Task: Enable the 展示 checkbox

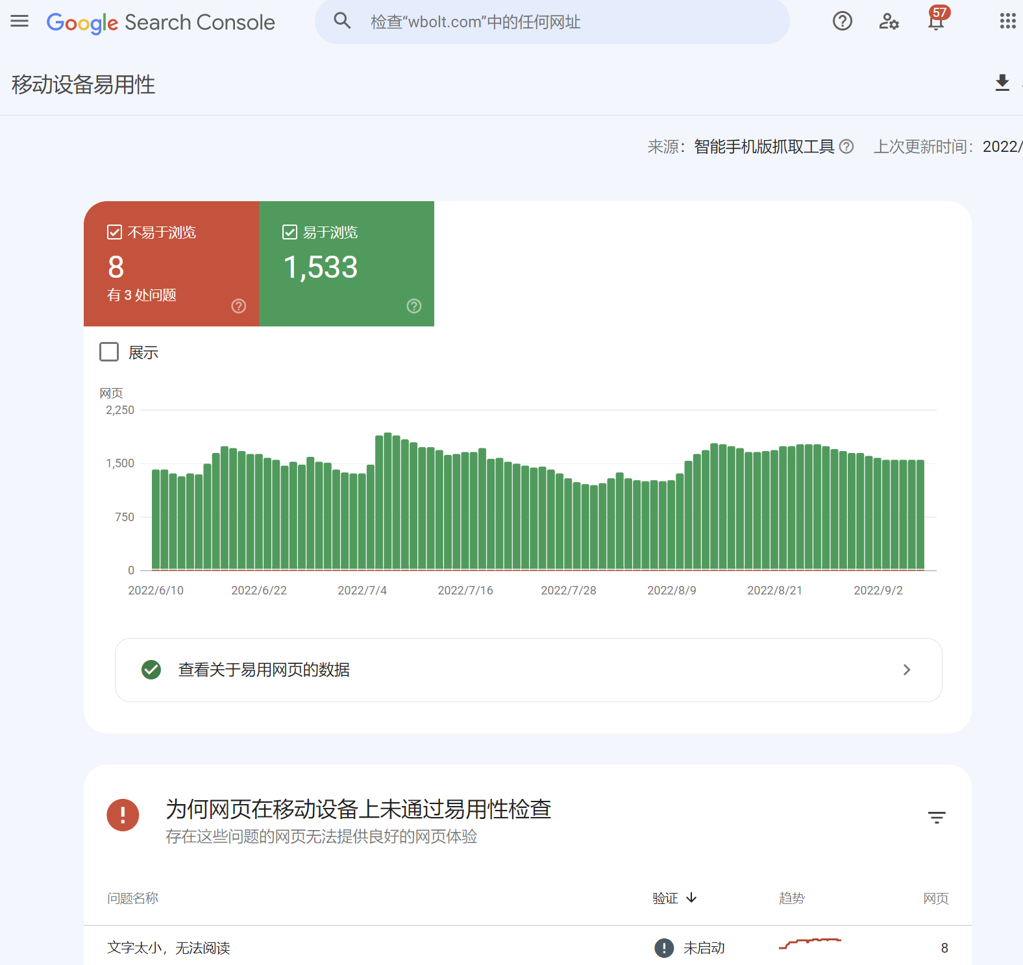Action: tap(109, 352)
